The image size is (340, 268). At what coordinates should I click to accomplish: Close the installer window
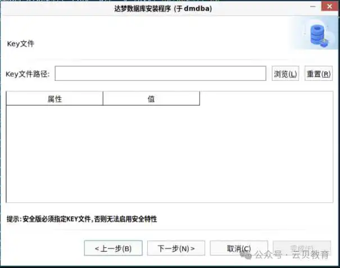click(x=329, y=7)
